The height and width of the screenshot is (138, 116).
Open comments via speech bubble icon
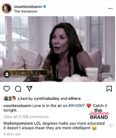tap(18, 89)
